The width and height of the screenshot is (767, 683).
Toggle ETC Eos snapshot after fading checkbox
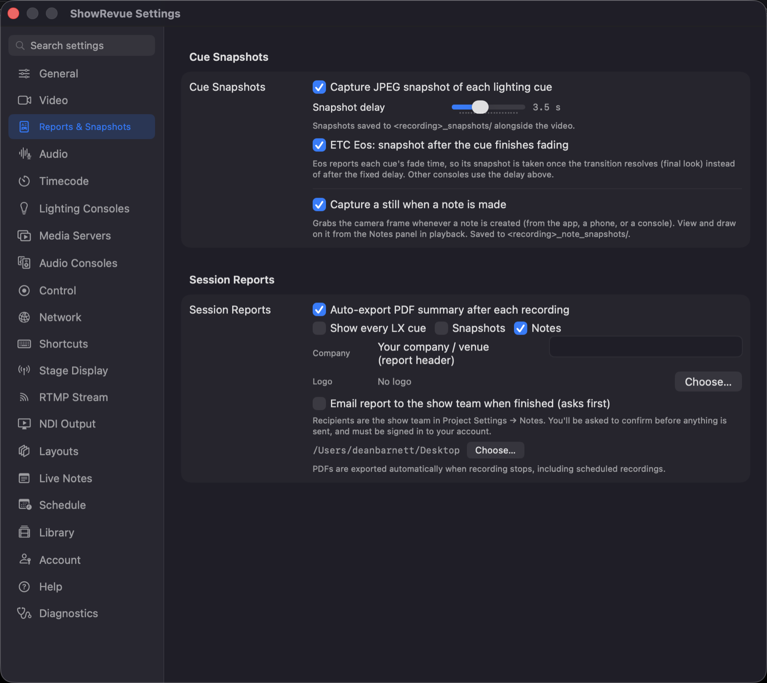[x=319, y=145]
